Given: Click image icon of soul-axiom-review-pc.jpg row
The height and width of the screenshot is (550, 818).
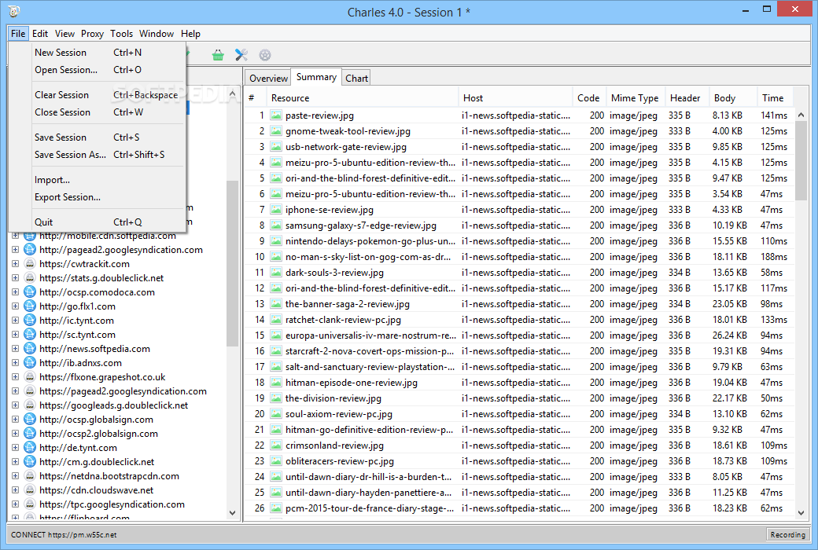Looking at the screenshot, I should pyautogui.click(x=276, y=414).
